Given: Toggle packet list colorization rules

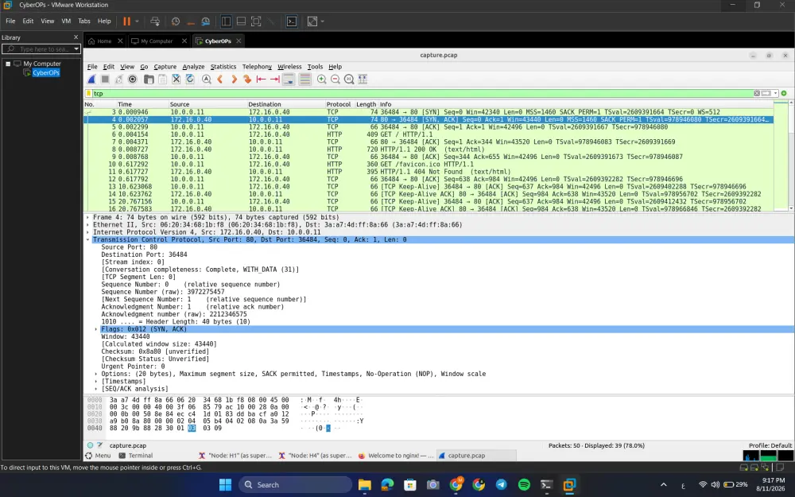Looking at the screenshot, I should [304, 79].
